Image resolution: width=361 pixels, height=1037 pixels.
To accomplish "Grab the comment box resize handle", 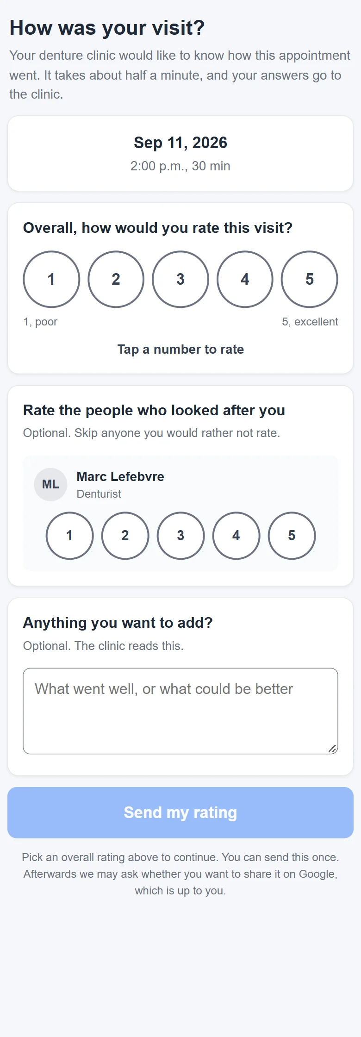I will coord(332,749).
